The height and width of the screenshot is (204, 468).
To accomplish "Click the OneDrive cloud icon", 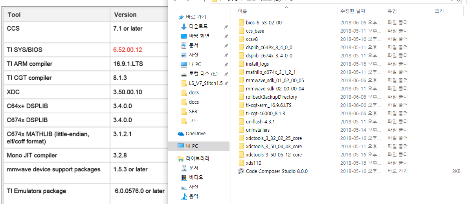I will tap(181, 134).
